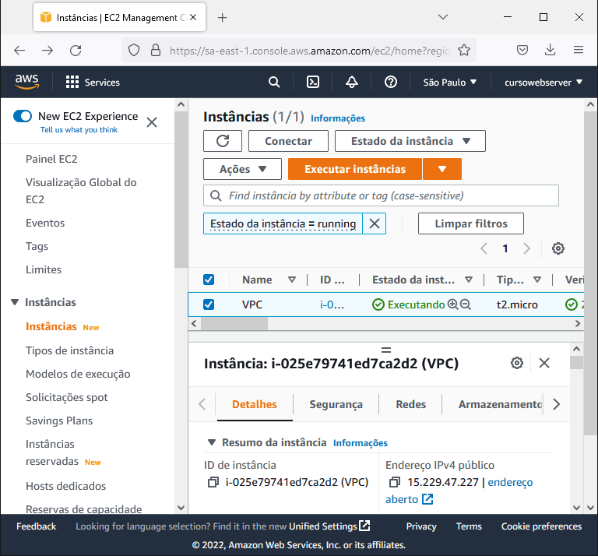The height and width of the screenshot is (556, 598).
Task: Click the Find instância search field
Action: point(381,195)
